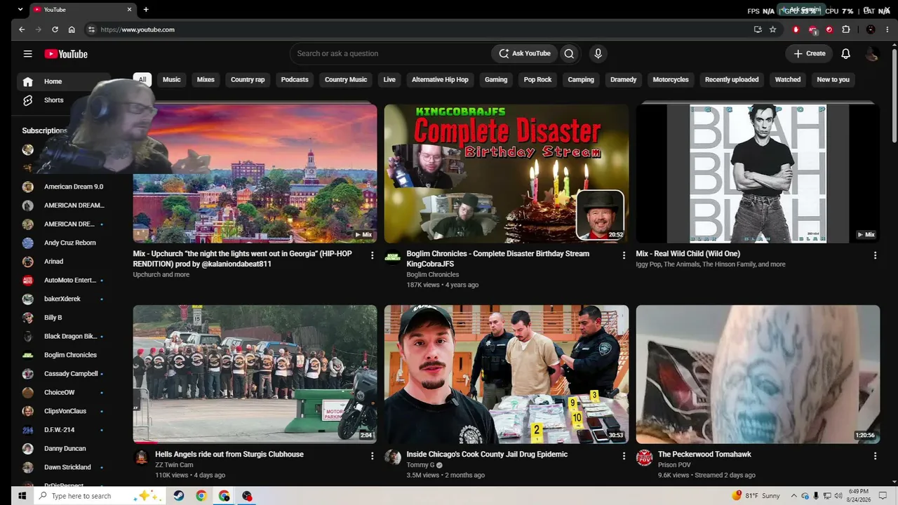This screenshot has width=898, height=505.
Task: Open the YouTube guide hamburger menu
Action: click(27, 54)
